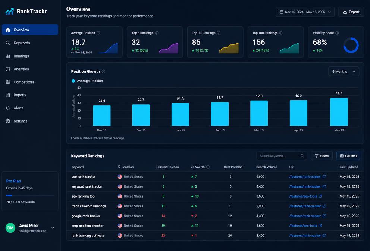Open external link icon for google rank tracker
The width and height of the screenshot is (370, 251).
(324, 216)
